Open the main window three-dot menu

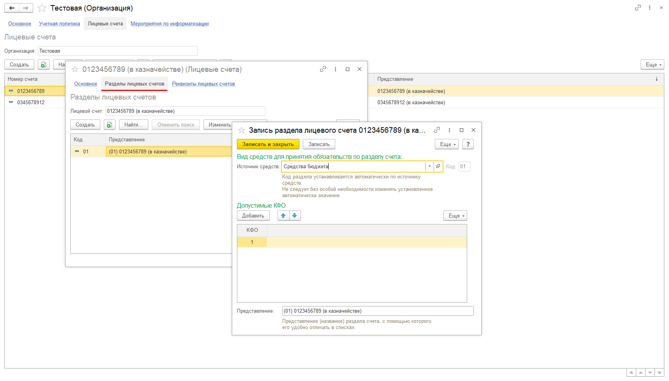coord(649,8)
